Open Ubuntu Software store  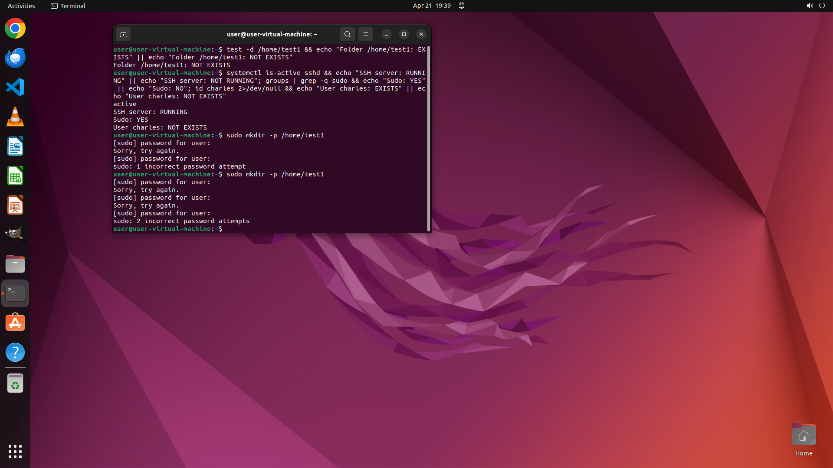pyautogui.click(x=15, y=323)
